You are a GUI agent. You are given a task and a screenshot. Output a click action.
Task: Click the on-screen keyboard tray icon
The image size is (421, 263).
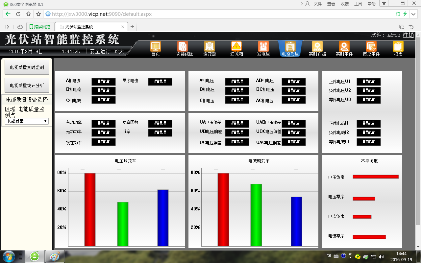coord(336,256)
